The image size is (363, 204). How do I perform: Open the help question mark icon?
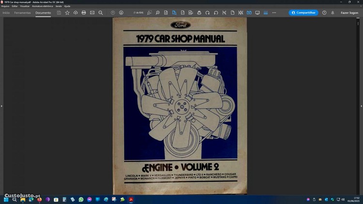coord(324,13)
